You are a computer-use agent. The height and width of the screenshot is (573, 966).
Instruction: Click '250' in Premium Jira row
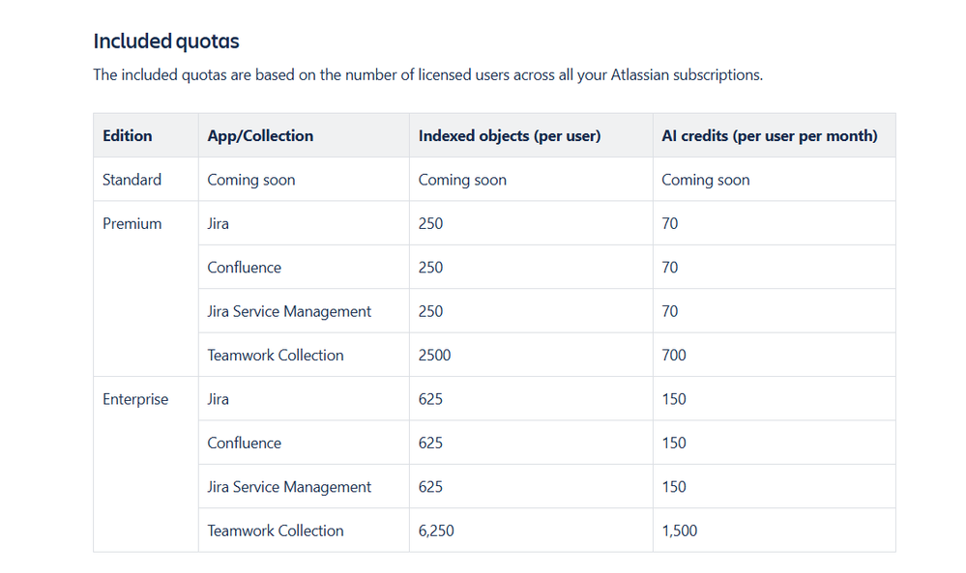pos(430,223)
